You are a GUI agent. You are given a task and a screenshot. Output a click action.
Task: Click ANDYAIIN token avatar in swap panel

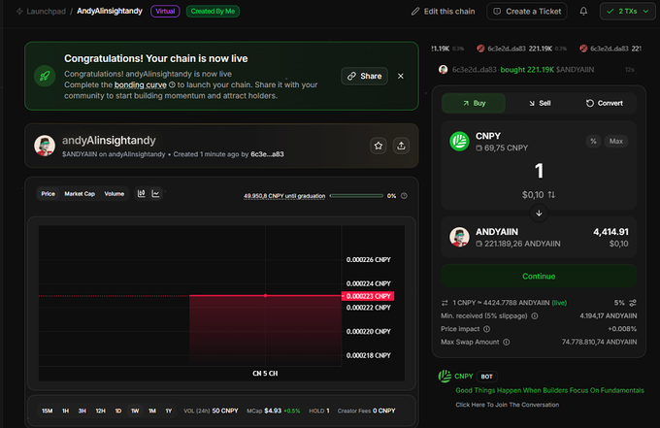(460, 238)
